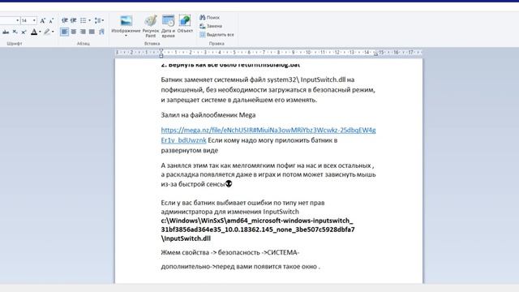Open Замена to replace text
The image size is (519, 292).
211,26
